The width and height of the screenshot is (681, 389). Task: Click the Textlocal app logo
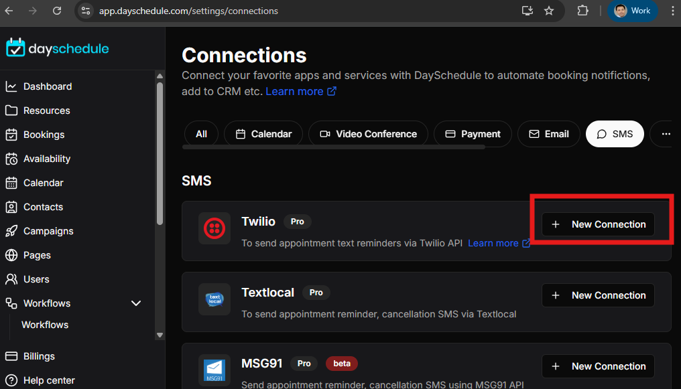click(214, 299)
